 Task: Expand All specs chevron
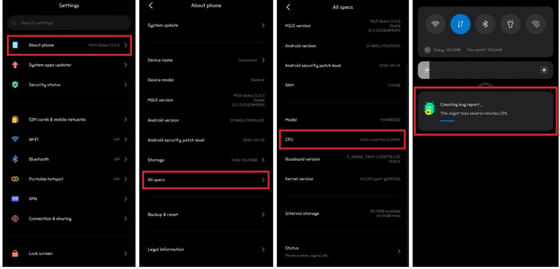(263, 180)
